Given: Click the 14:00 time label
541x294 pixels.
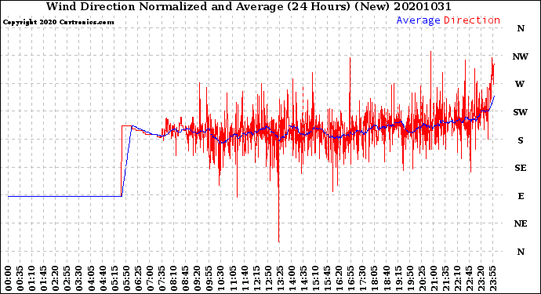Looking at the screenshot, I should (x=292, y=278).
